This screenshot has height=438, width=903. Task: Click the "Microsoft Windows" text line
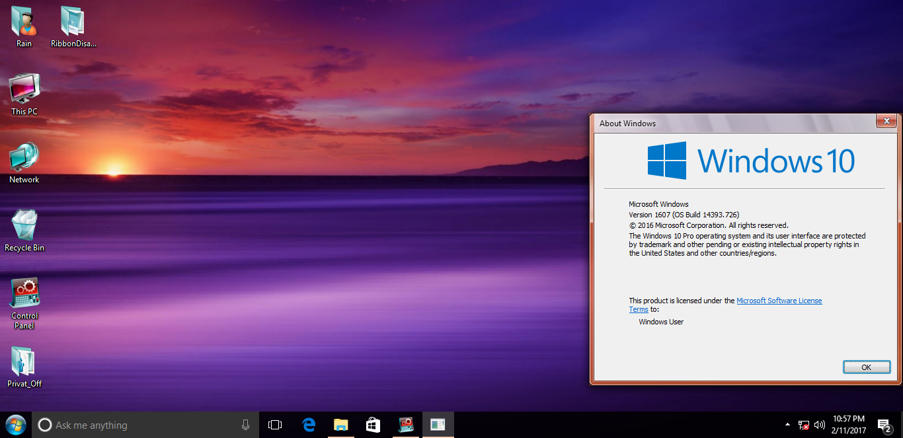[x=658, y=204]
